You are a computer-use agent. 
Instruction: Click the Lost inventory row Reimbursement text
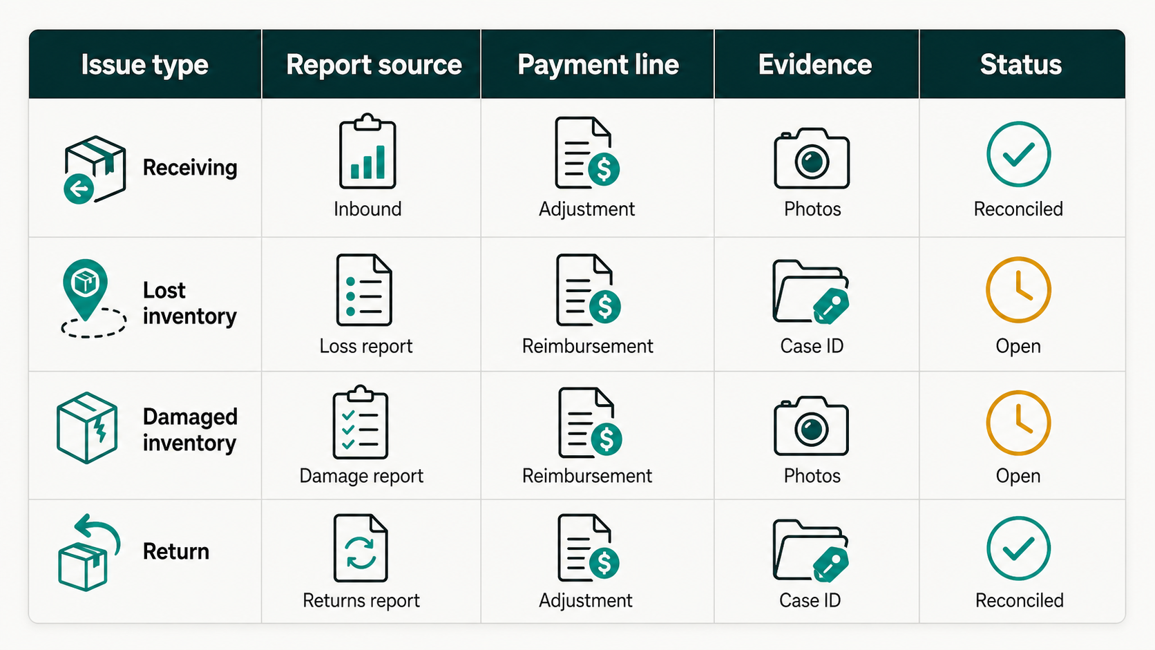pyautogui.click(x=588, y=346)
